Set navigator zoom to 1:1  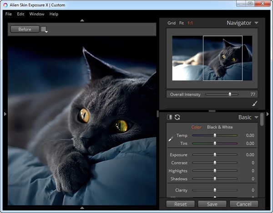click(190, 23)
